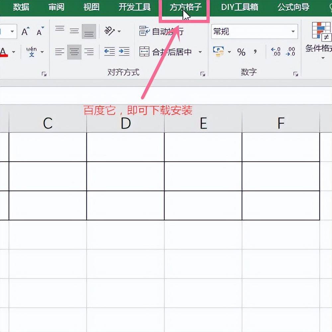The width and height of the screenshot is (332, 332).
Task: Apply comma thousands separator style
Action: [x=255, y=52]
